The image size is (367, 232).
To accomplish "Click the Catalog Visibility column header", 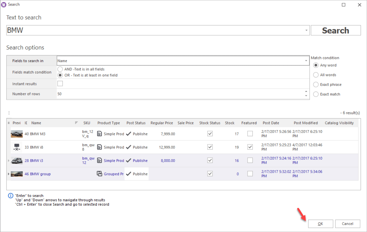I will pyautogui.click(x=339, y=123).
